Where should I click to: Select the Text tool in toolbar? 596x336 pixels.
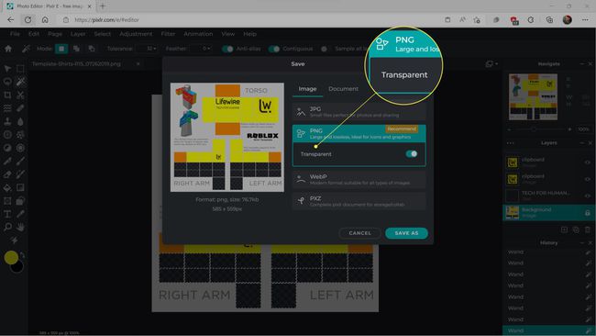coord(7,214)
